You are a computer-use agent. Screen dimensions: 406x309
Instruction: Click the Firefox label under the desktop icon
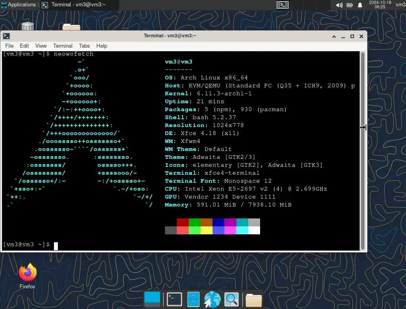pos(27,286)
